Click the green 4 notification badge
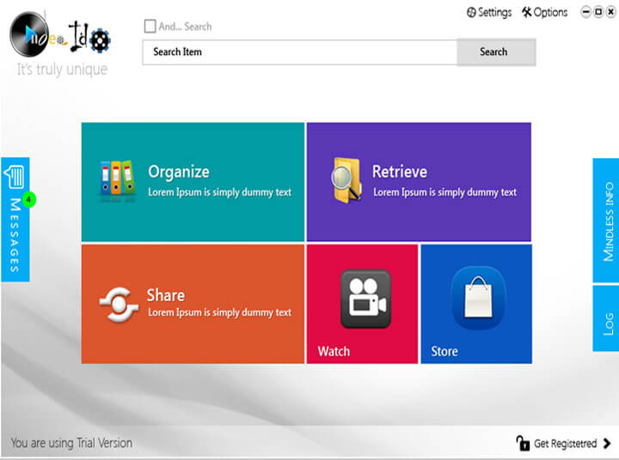 [x=29, y=199]
